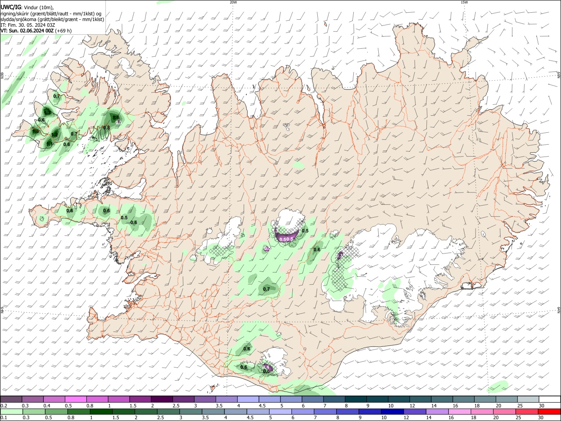Select the periwinkle 4 swatch in upper legend row
The width and height of the screenshot is (561, 421).
coord(248,399)
